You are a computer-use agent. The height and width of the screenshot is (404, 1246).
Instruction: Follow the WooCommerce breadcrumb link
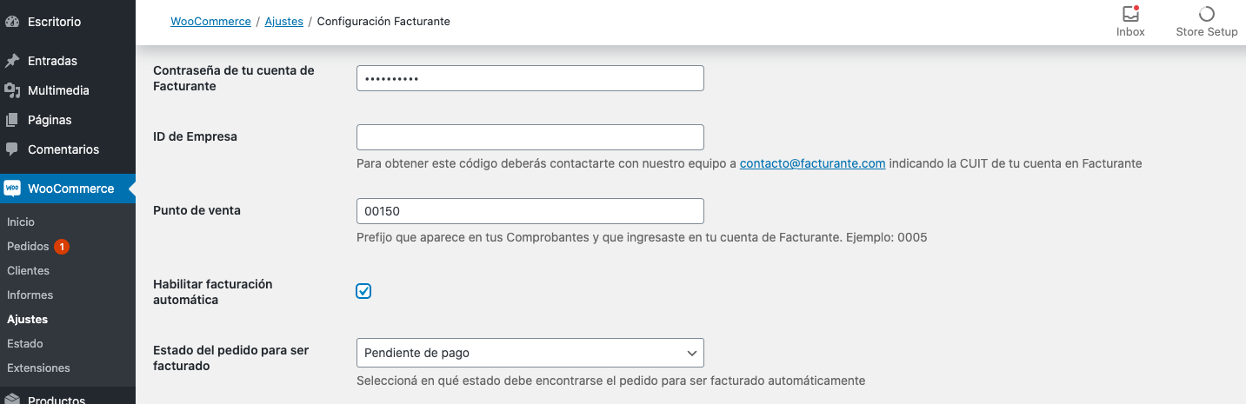(210, 22)
